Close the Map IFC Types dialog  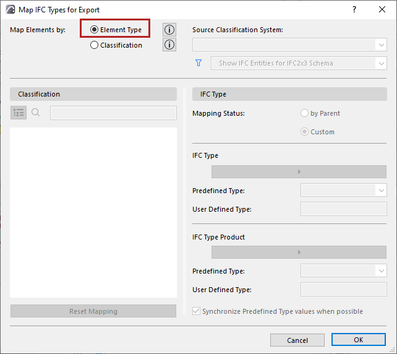[x=382, y=10]
